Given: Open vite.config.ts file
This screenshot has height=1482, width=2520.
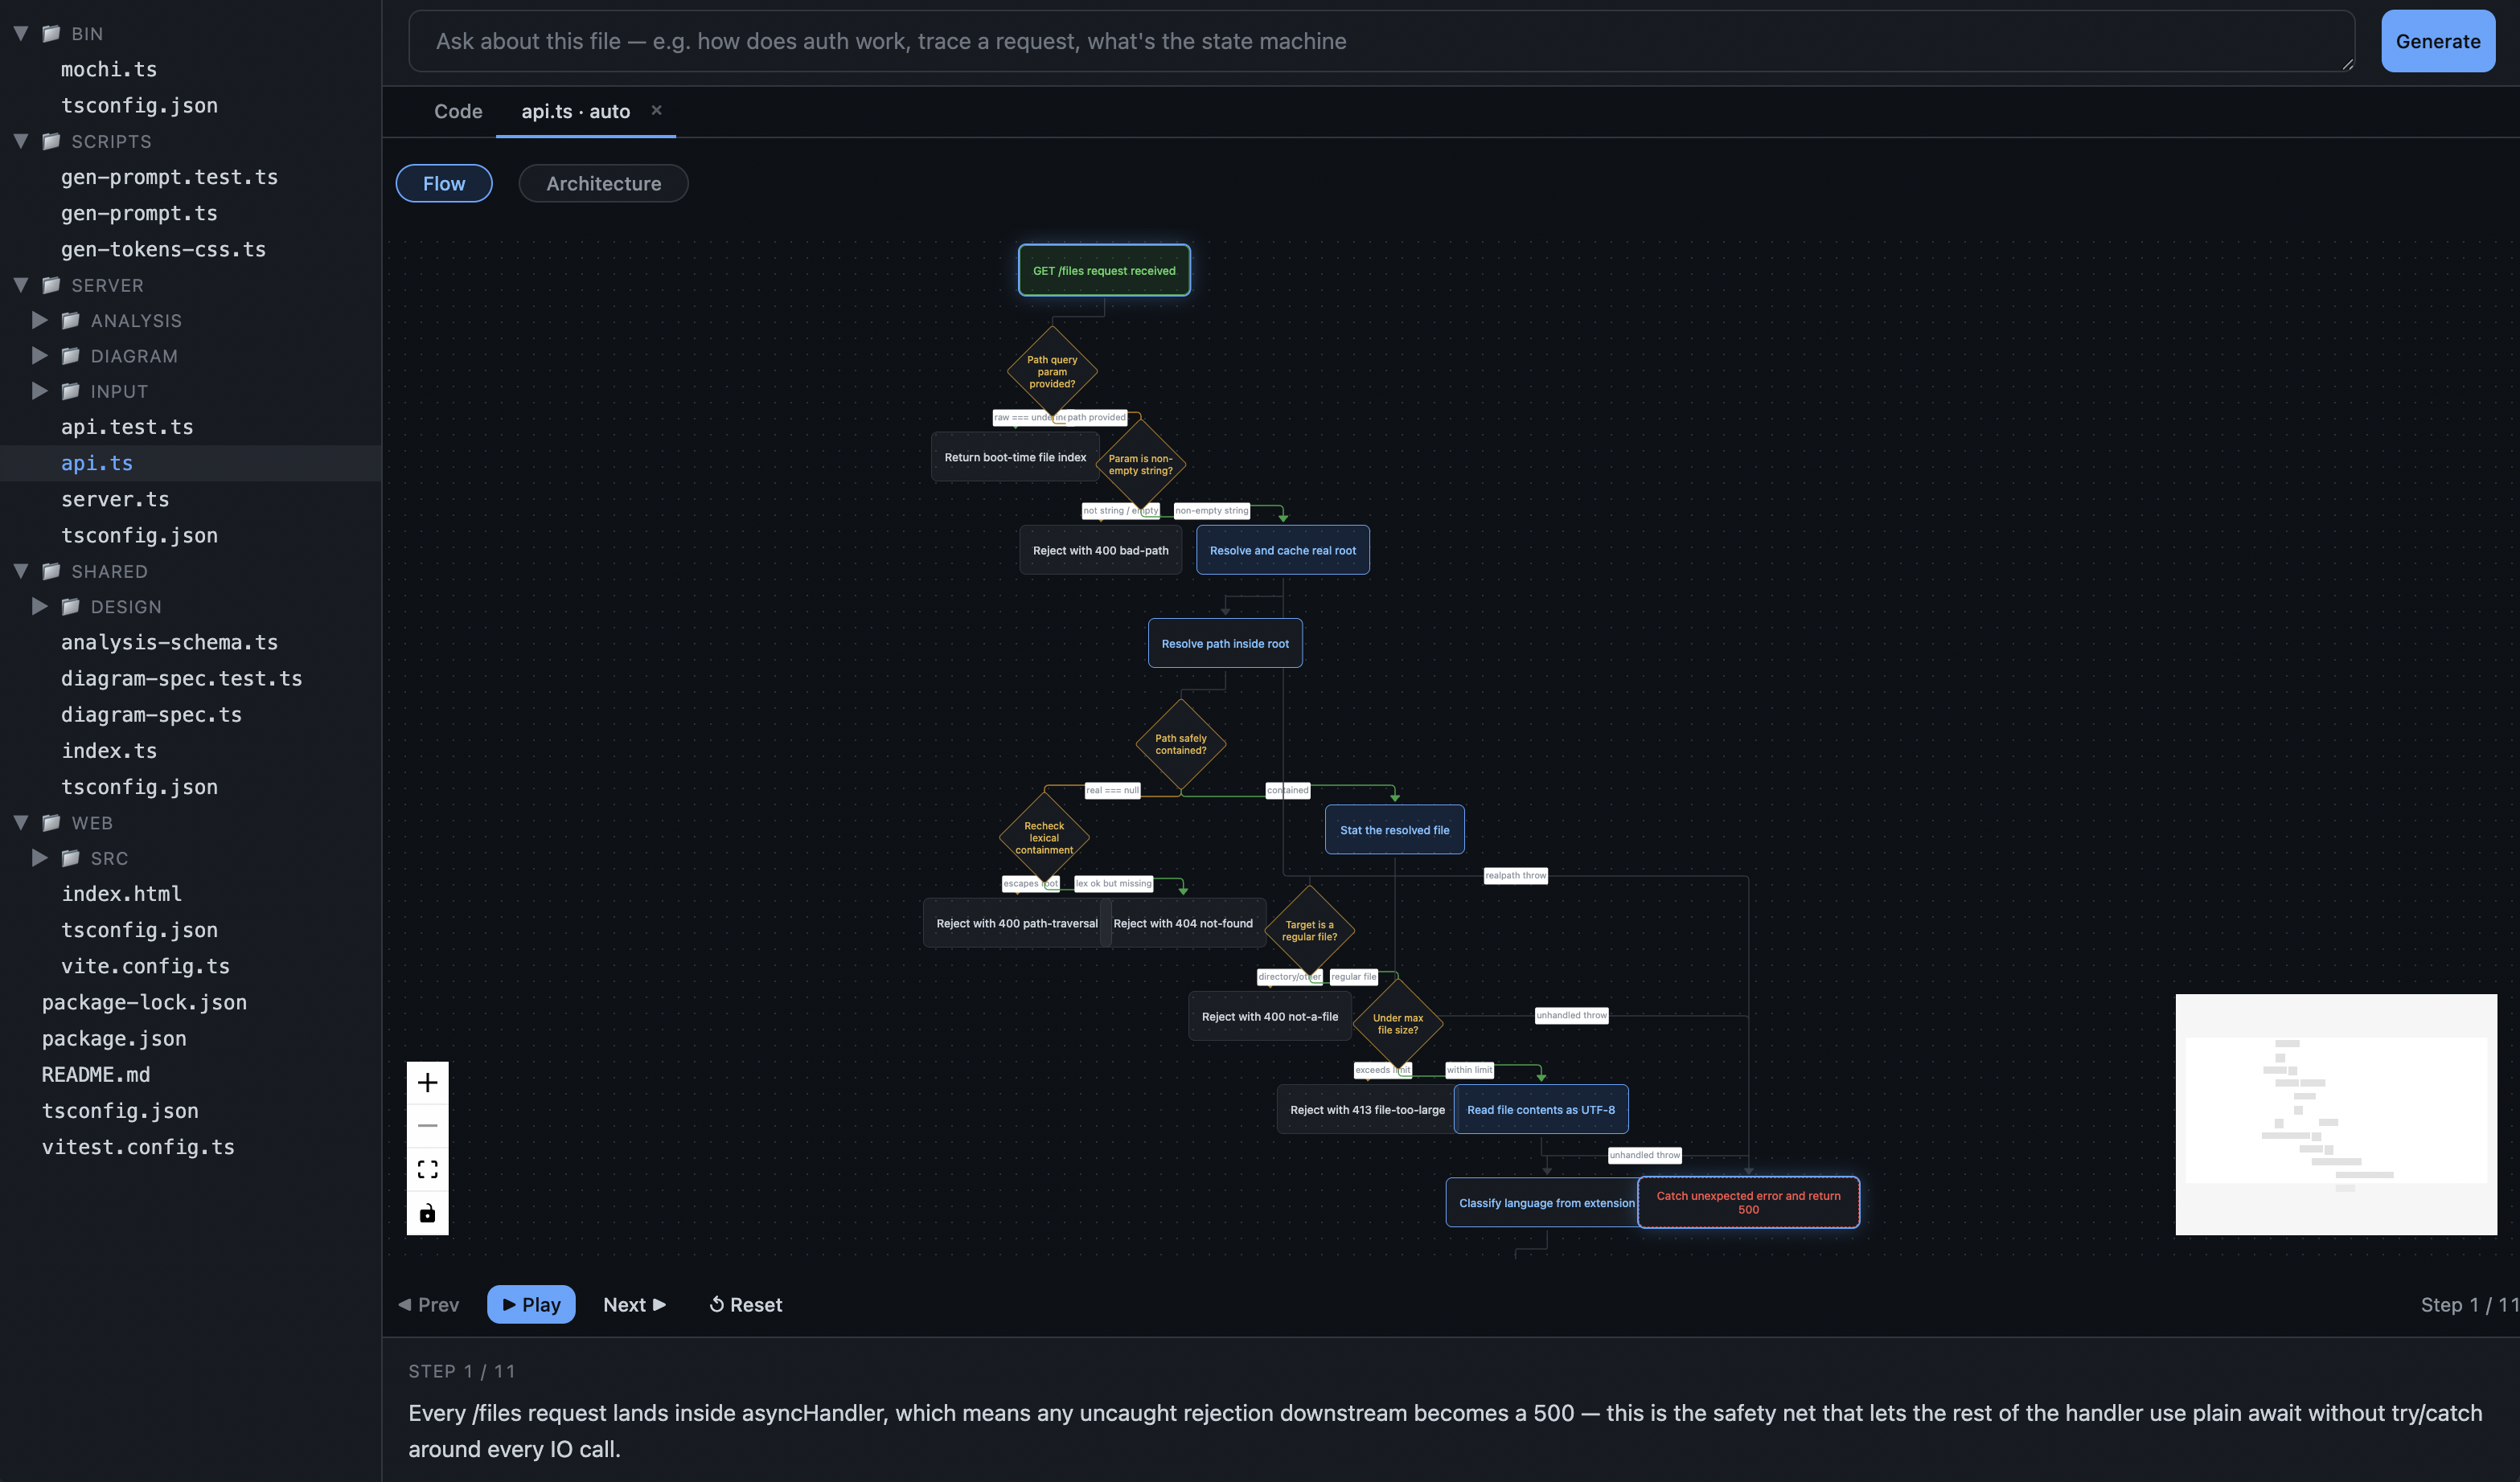Looking at the screenshot, I should (x=145, y=966).
